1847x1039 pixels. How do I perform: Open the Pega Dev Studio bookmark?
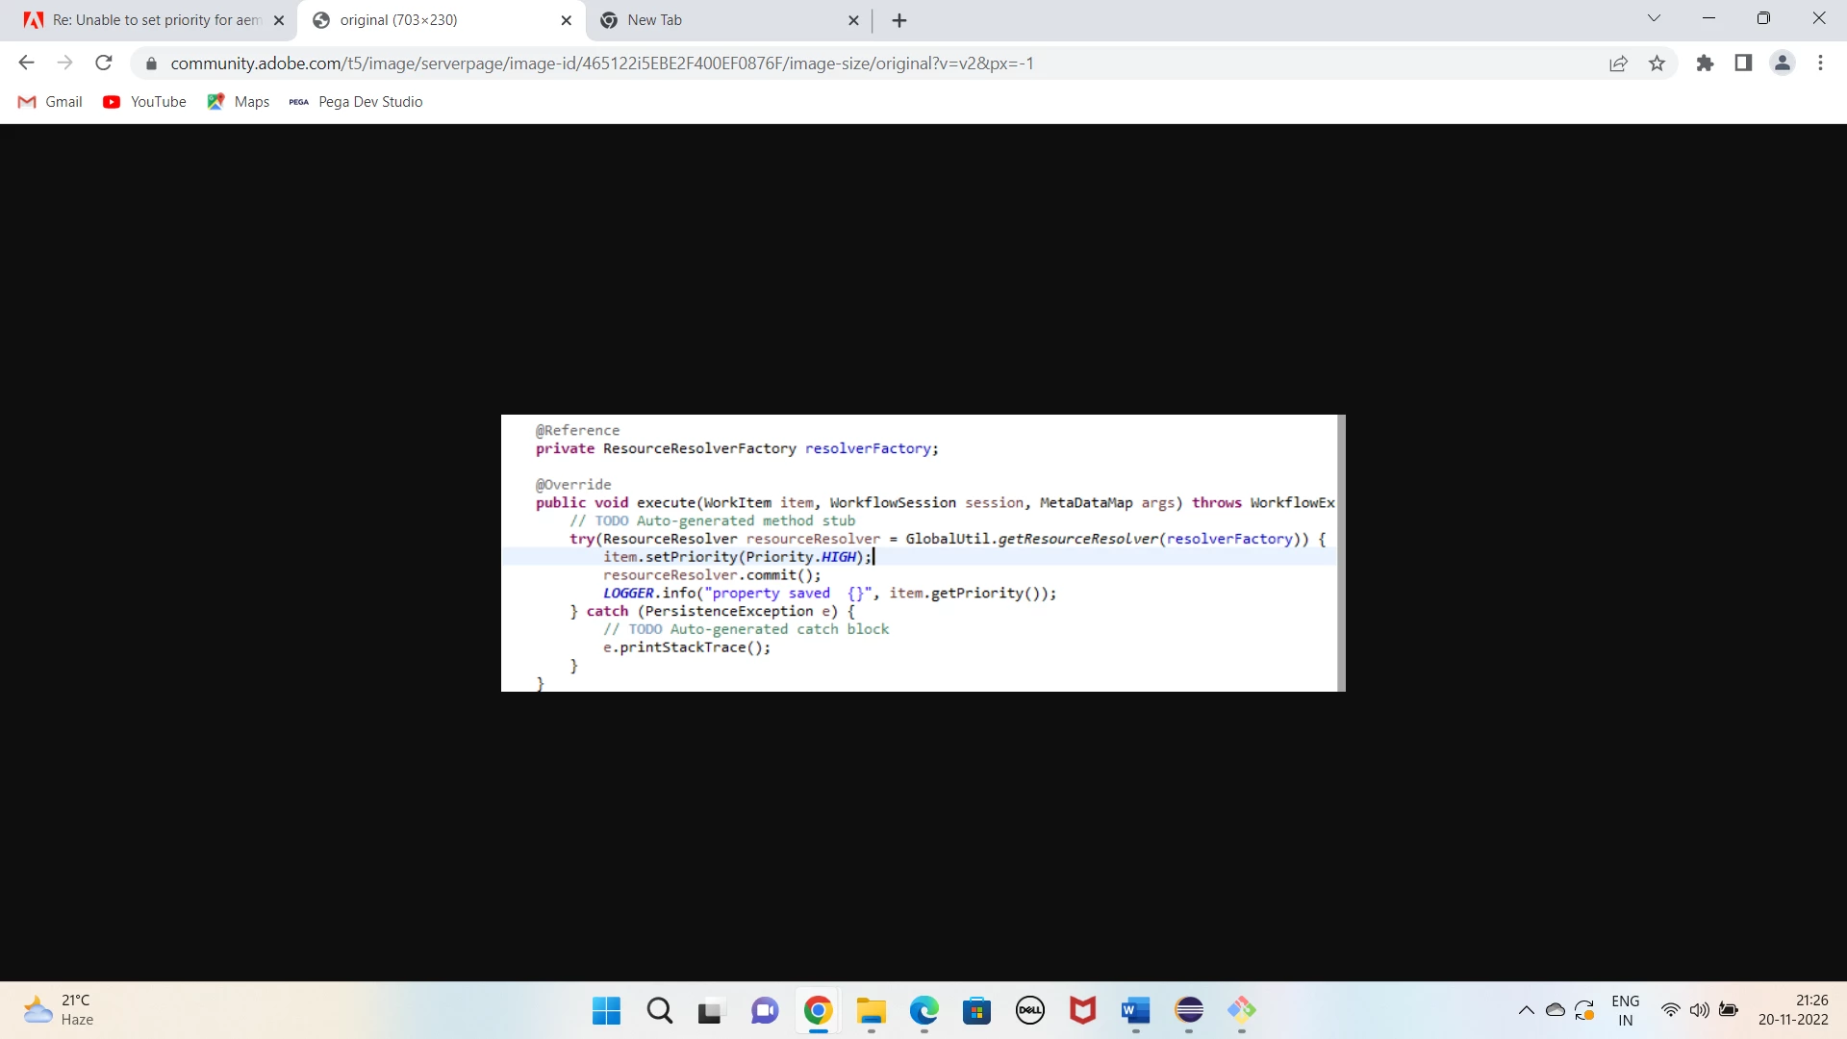click(356, 102)
